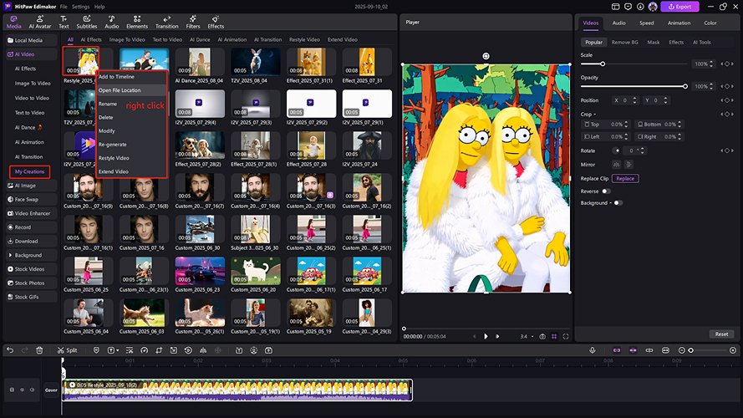Toggle track lock icon on timeline
This screenshot has height=418, width=743.
[x=12, y=390]
